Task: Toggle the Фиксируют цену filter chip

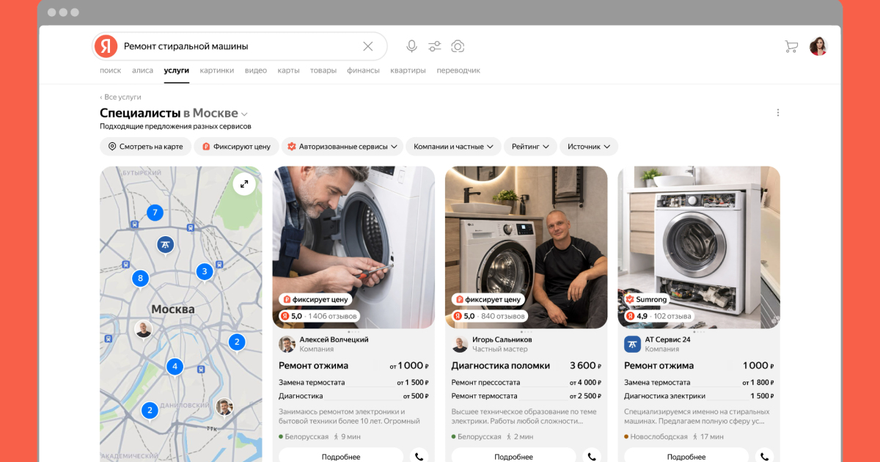Action: [237, 147]
